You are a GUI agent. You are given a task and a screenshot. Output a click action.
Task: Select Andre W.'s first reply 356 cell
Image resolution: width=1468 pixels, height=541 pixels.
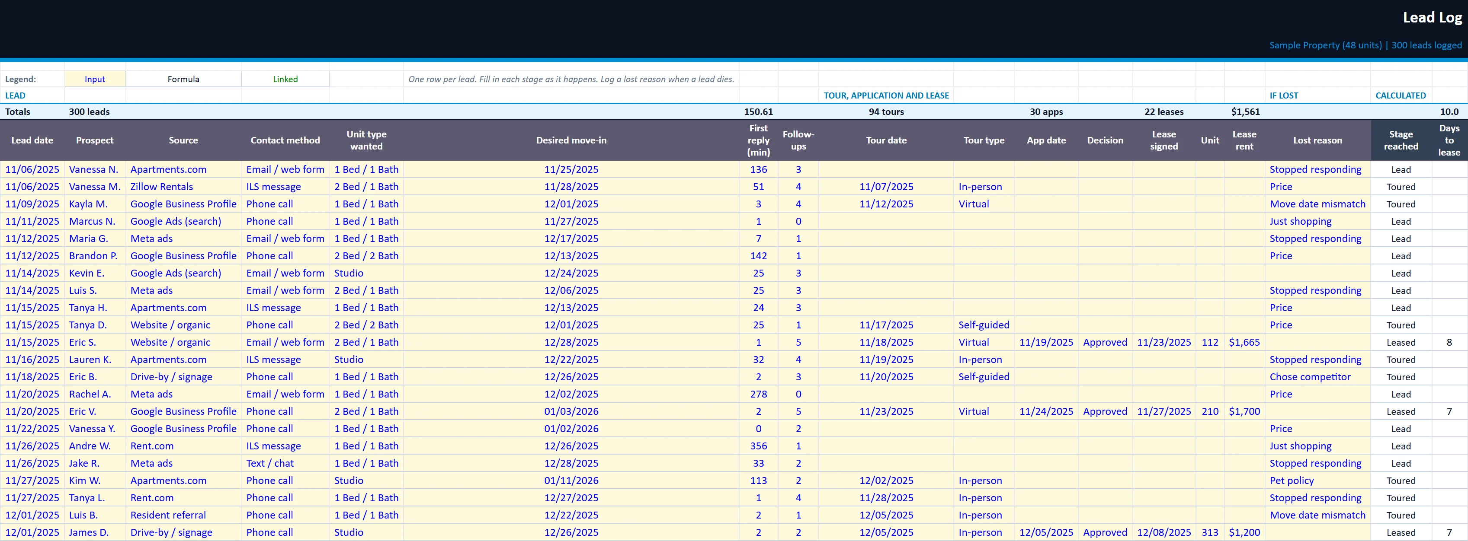[759, 446]
